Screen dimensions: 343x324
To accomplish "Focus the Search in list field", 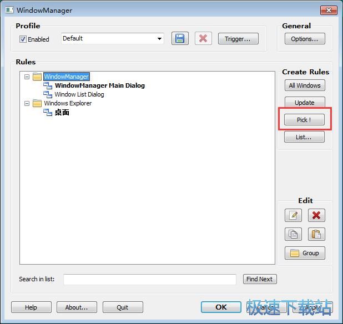I will [150, 279].
